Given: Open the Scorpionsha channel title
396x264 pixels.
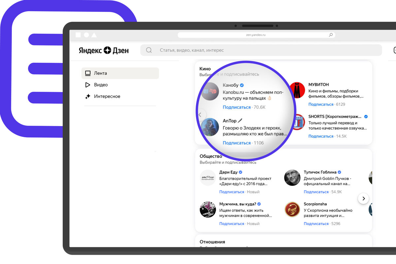Looking at the screenshot, I should [x=315, y=204].
